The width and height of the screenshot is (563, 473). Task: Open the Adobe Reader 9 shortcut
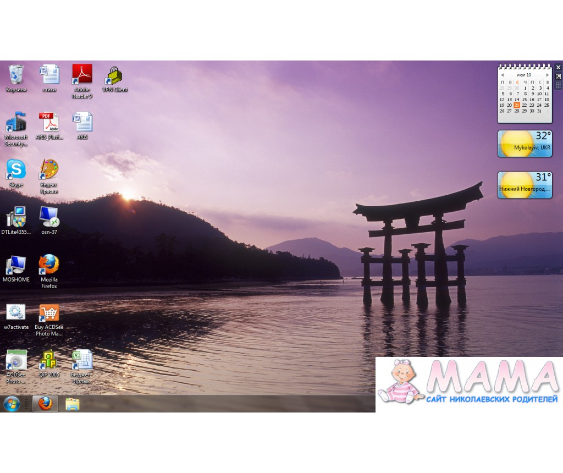click(x=82, y=75)
